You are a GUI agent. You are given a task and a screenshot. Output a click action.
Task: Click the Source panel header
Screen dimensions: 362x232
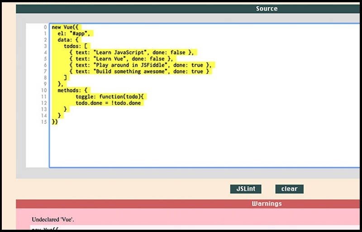[188, 9]
